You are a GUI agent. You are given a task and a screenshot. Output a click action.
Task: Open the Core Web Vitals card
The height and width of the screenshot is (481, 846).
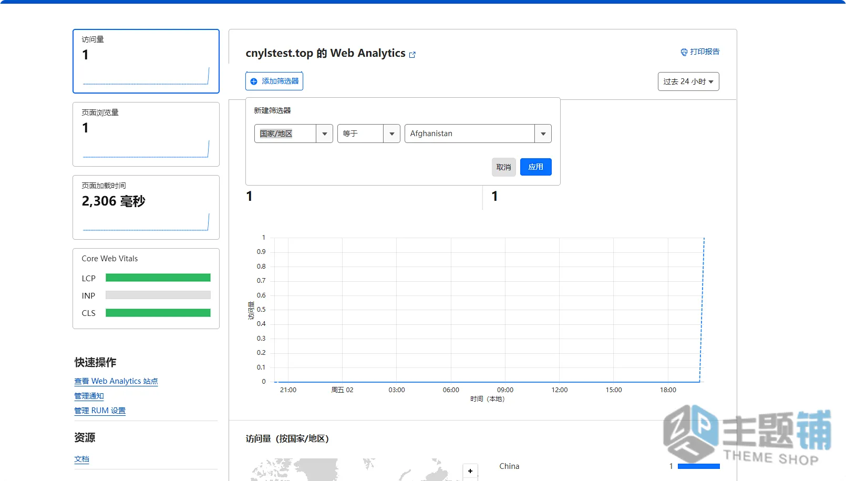(146, 289)
